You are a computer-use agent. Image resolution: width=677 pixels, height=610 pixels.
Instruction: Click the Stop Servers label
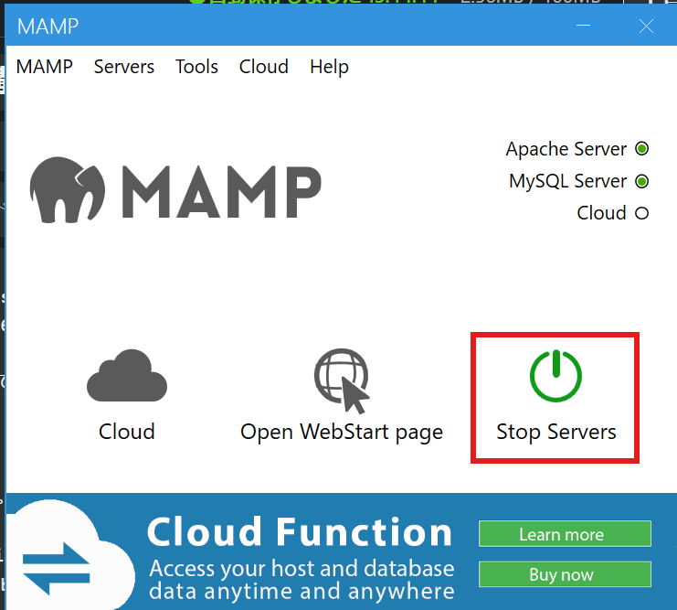pyautogui.click(x=556, y=432)
